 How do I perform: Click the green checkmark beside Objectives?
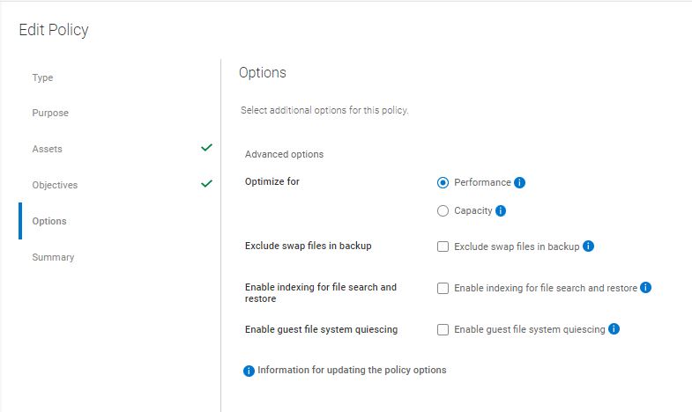[206, 184]
